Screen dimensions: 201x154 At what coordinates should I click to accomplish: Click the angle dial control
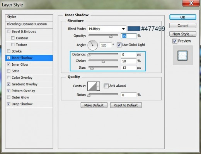(x=92, y=45)
